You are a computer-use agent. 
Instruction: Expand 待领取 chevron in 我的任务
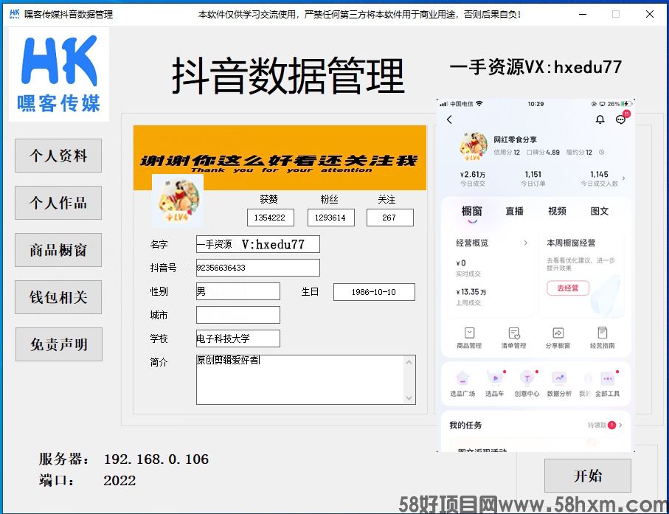(620, 426)
